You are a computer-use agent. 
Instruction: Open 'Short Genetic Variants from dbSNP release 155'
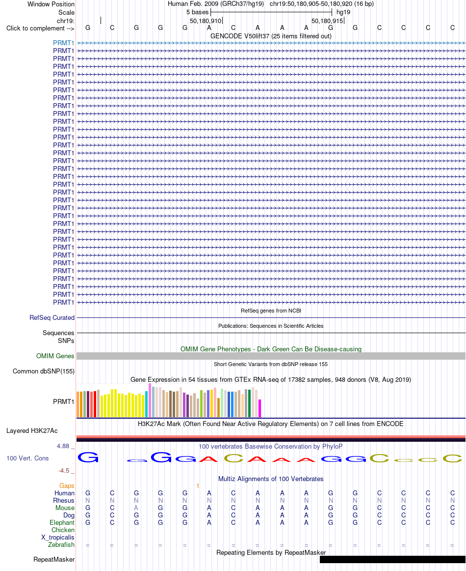[x=271, y=364]
